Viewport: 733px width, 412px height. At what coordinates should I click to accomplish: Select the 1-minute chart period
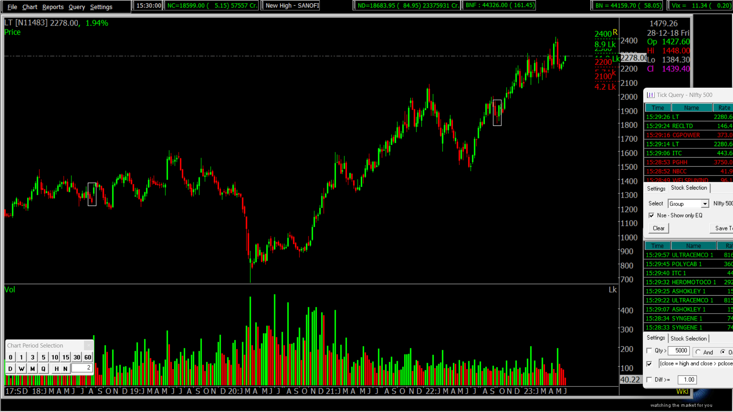(x=21, y=357)
